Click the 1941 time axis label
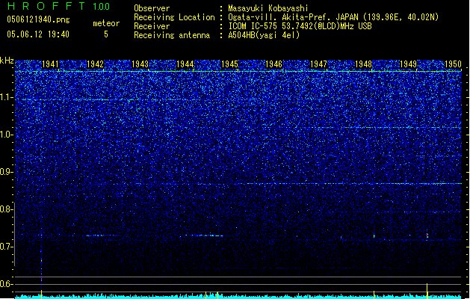Image resolution: width=470 pixels, height=299 pixels. [x=50, y=64]
